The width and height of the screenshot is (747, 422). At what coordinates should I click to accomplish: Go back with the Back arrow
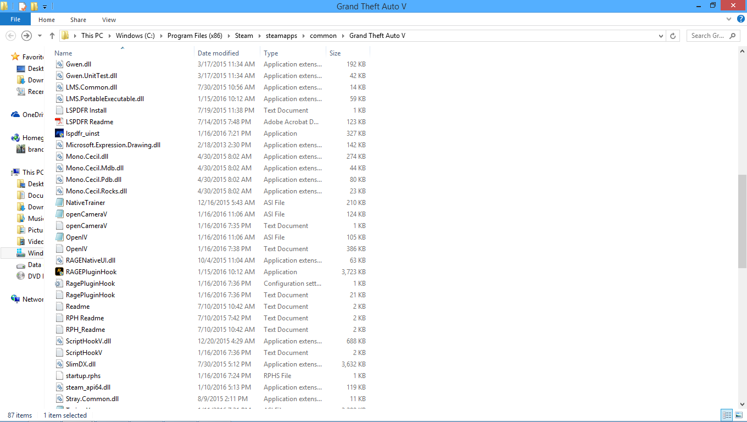(10, 36)
